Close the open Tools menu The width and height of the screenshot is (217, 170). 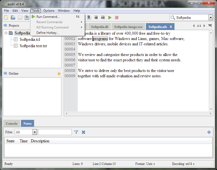[x=36, y=11]
